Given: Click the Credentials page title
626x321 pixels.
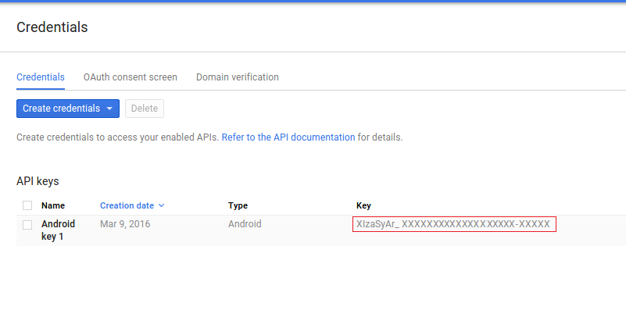Looking at the screenshot, I should click(x=52, y=27).
